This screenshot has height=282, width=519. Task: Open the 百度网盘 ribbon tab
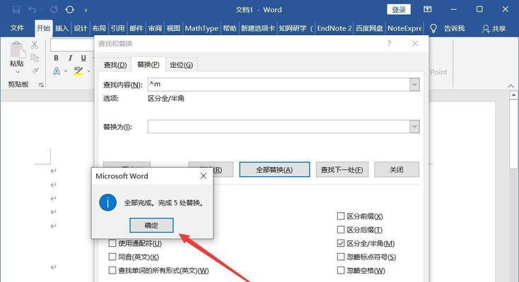tap(369, 28)
